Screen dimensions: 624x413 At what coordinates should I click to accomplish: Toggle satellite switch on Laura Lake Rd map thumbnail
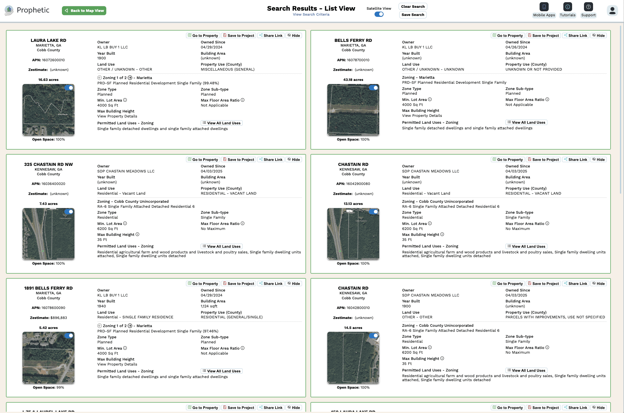click(x=69, y=88)
